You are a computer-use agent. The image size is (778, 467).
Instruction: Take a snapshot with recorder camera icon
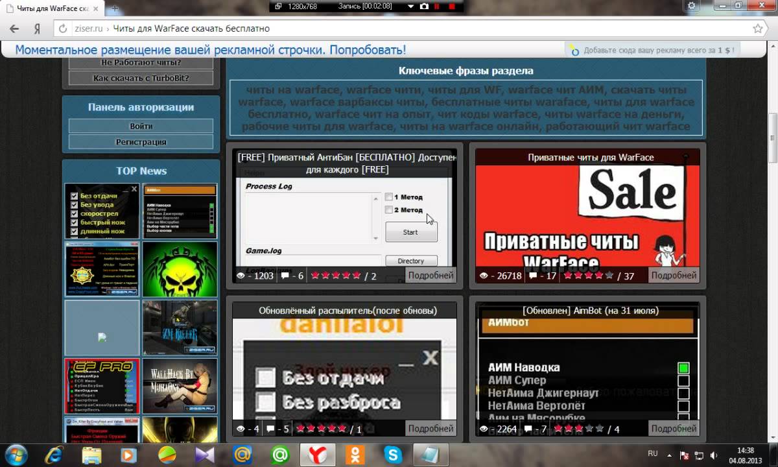(x=424, y=6)
